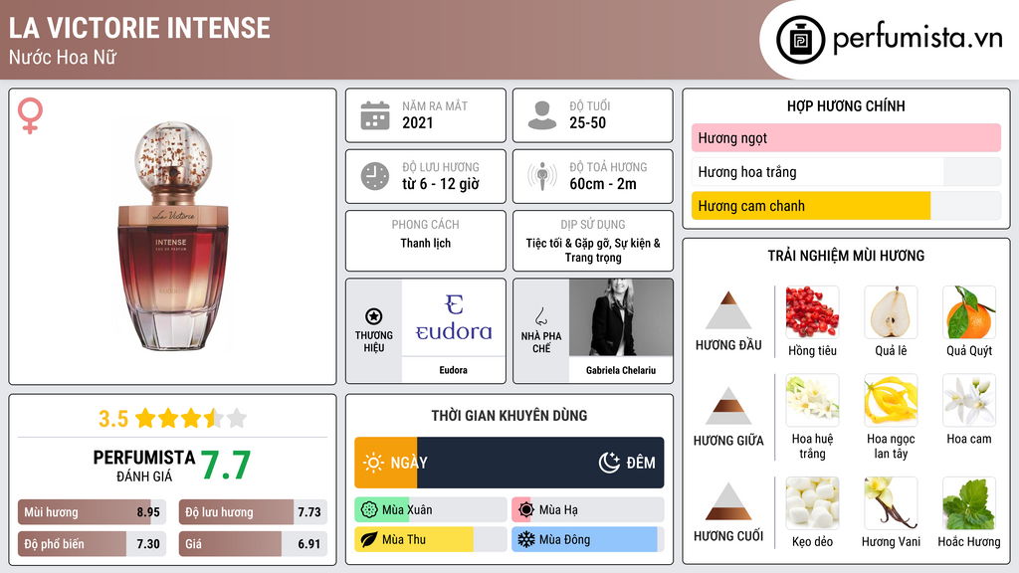Image resolution: width=1019 pixels, height=573 pixels.
Task: Click the Hương giữa pyramid icon
Action: click(728, 406)
